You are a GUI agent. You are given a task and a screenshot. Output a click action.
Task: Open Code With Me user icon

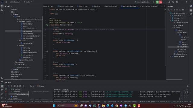(169, 2)
